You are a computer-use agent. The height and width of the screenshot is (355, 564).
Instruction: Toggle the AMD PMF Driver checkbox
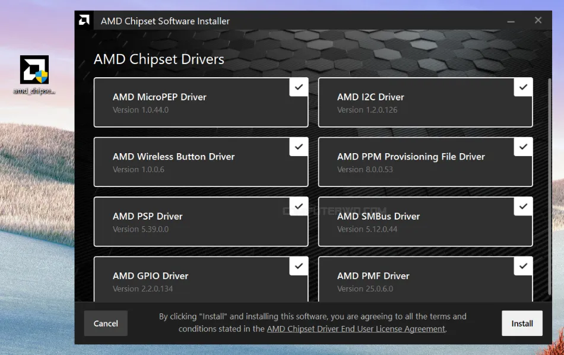523,266
